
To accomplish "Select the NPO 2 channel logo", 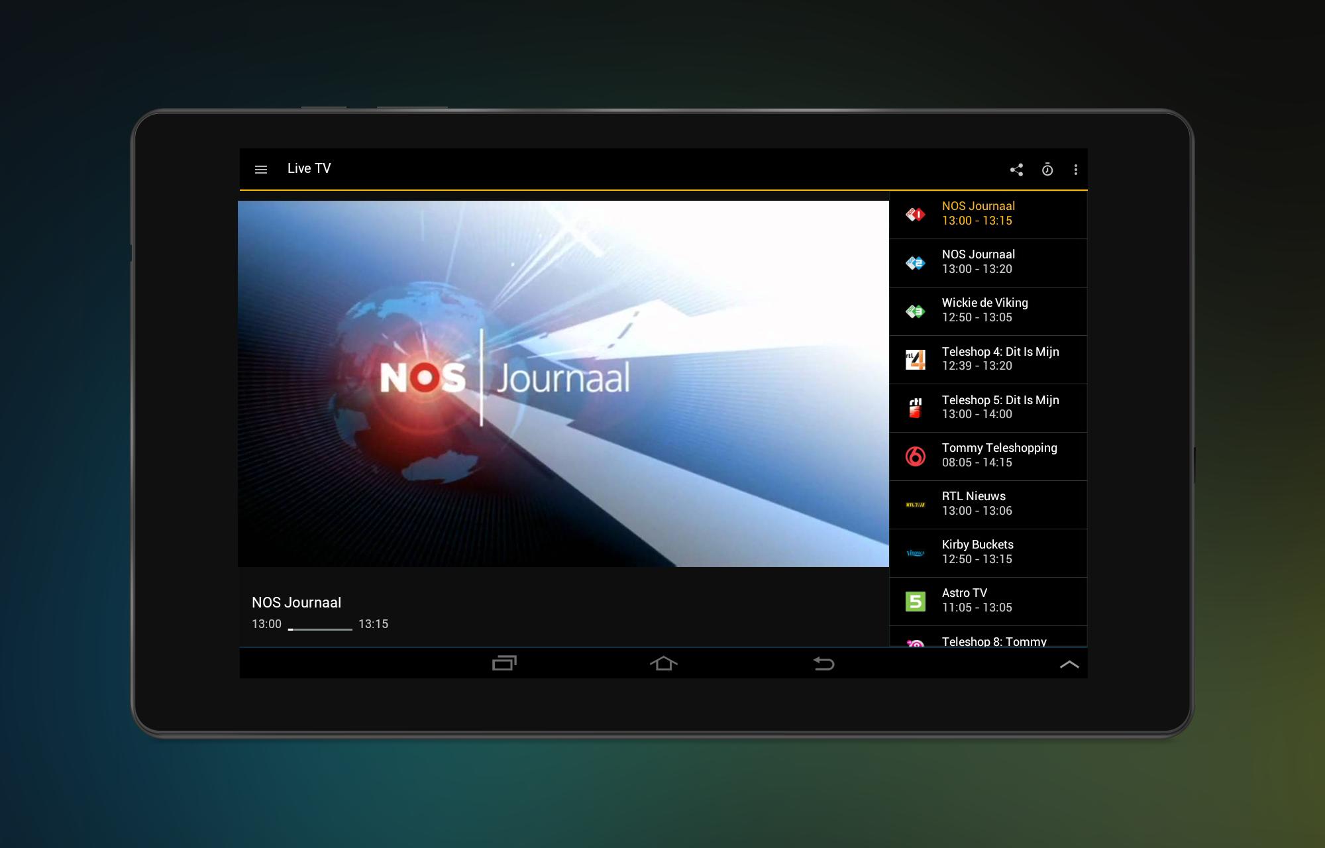I will 915,263.
